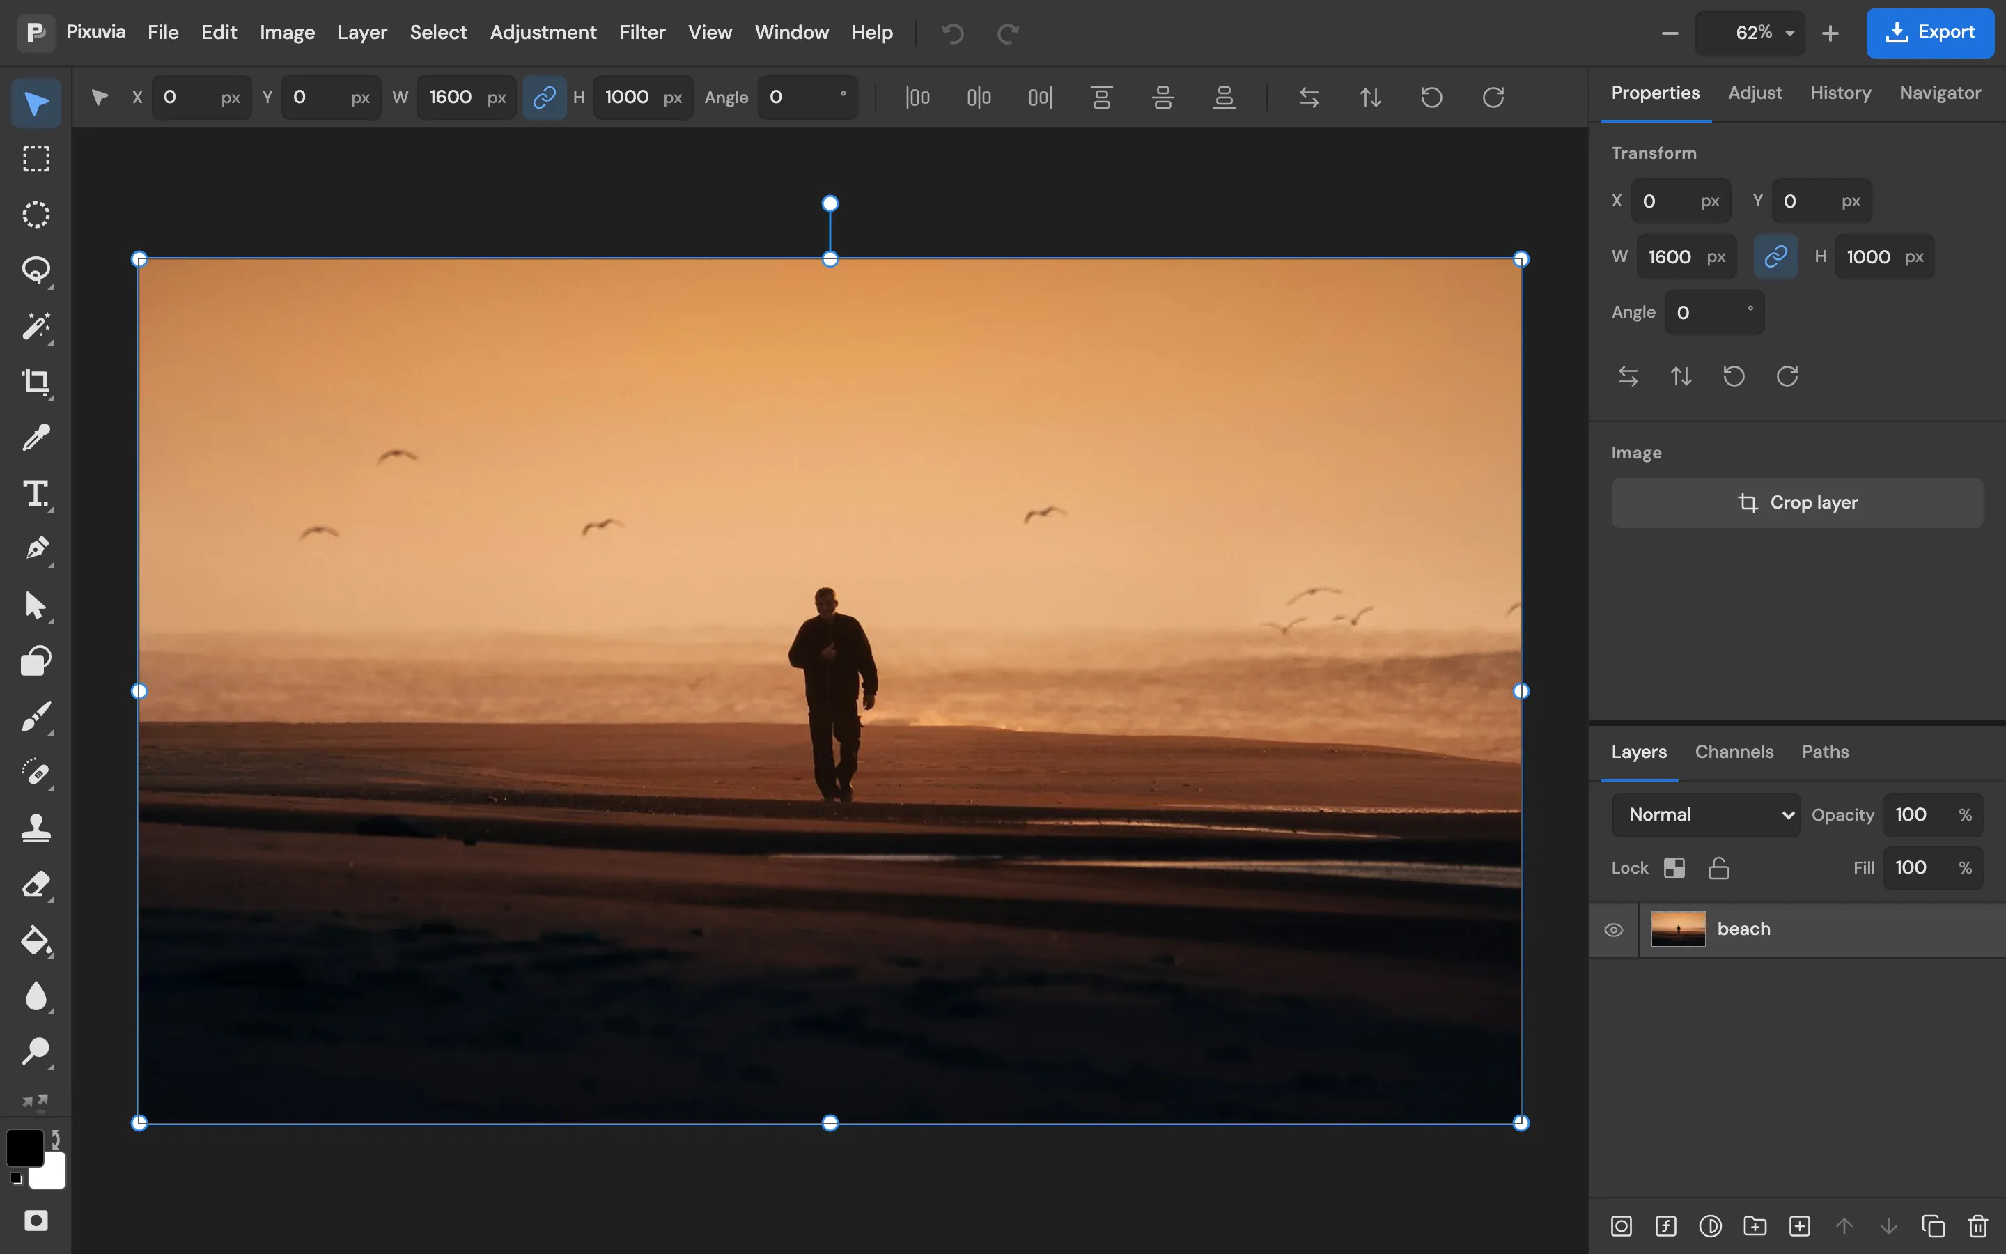Click the Crop layer button
Viewport: 2006px width, 1254px height.
pos(1797,502)
